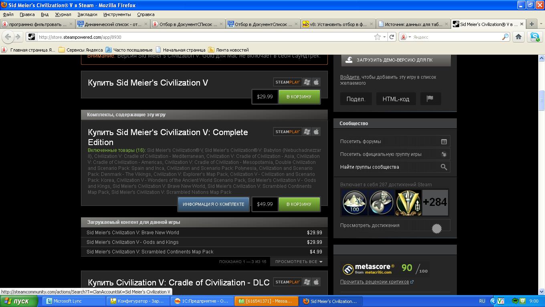Open "Сервисы Яндекса" bookmark folder
545x307 pixels.
click(x=81, y=50)
